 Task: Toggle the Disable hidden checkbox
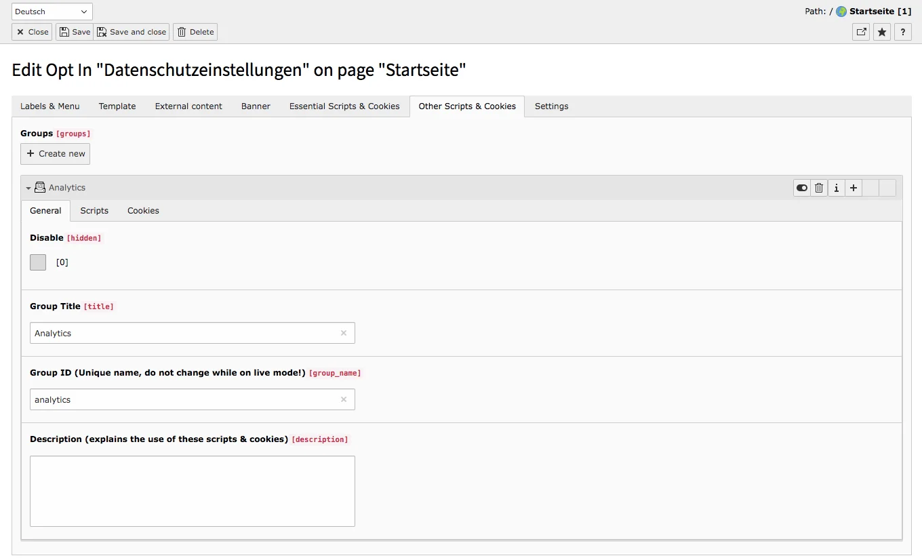coord(37,262)
